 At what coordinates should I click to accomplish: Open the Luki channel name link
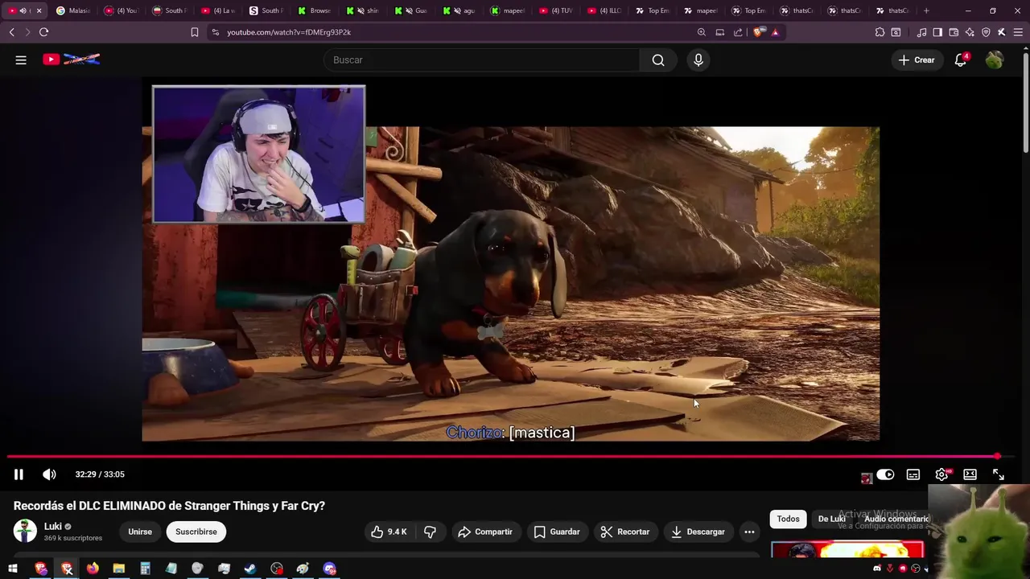[52, 527]
